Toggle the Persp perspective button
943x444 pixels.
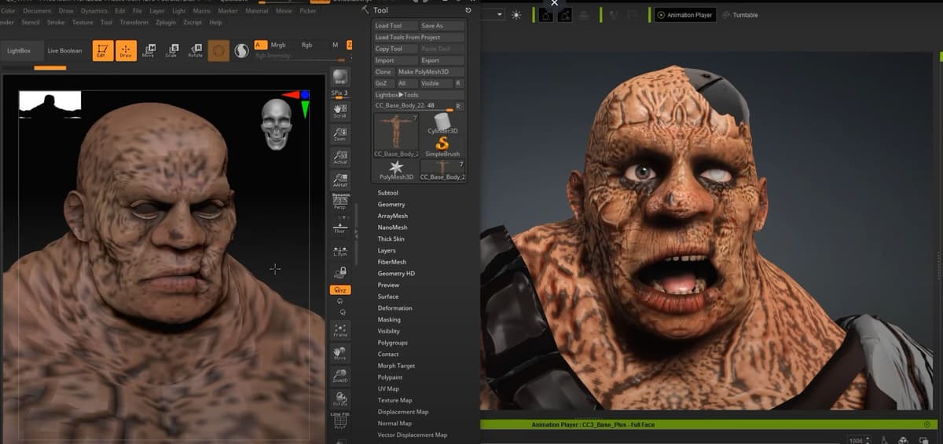340,202
